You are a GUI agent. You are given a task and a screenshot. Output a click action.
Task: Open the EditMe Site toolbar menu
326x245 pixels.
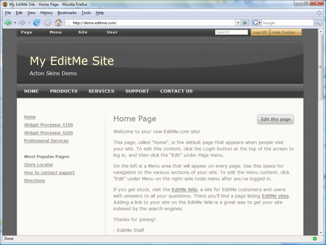[x=83, y=32]
